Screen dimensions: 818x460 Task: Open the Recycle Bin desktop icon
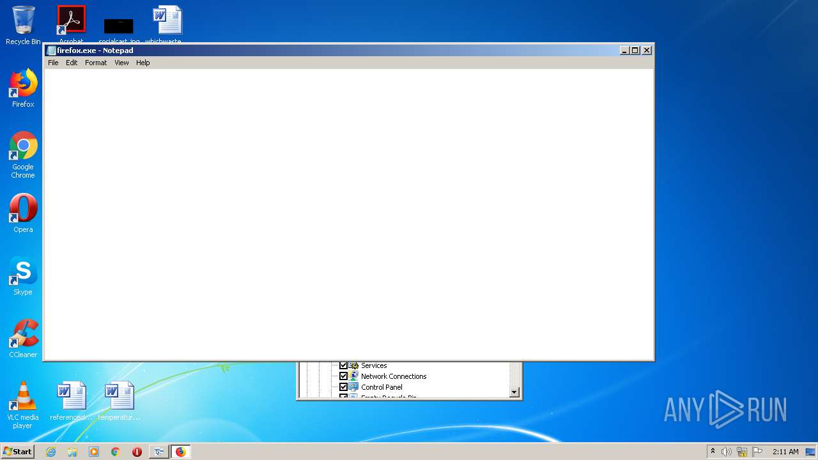click(23, 26)
